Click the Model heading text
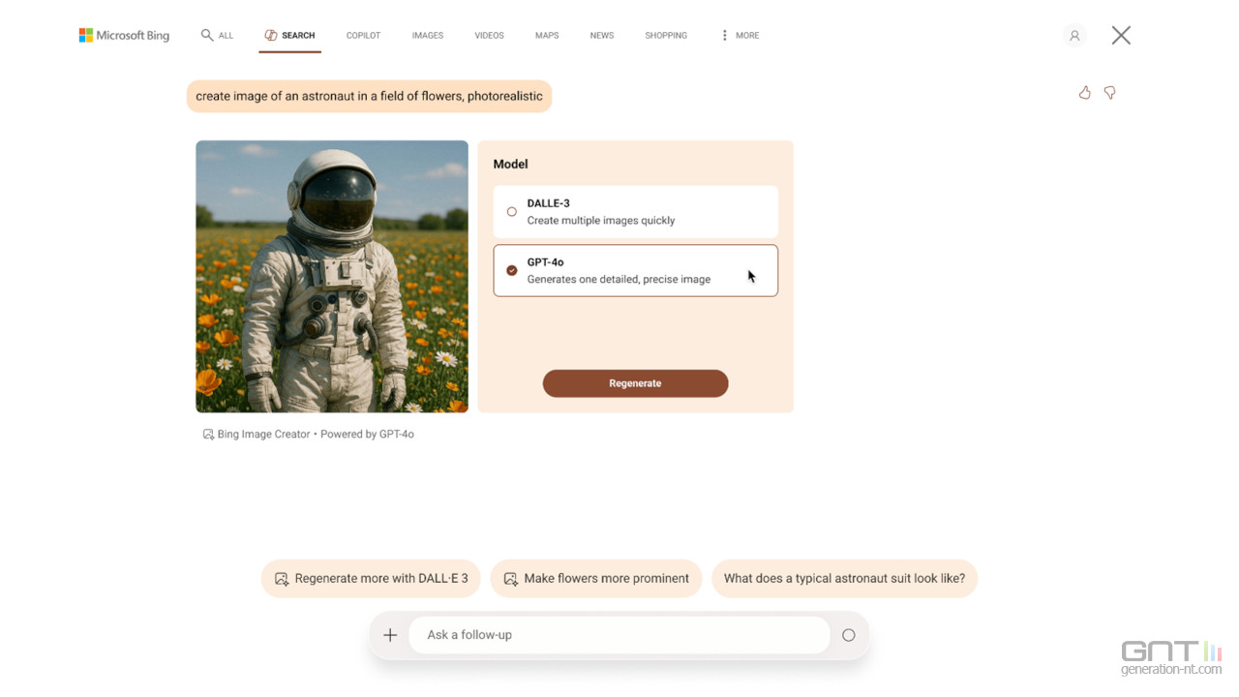 coord(510,165)
